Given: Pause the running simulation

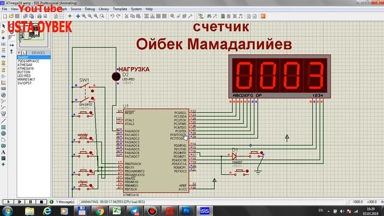Looking at the screenshot, I should tap(31, 202).
